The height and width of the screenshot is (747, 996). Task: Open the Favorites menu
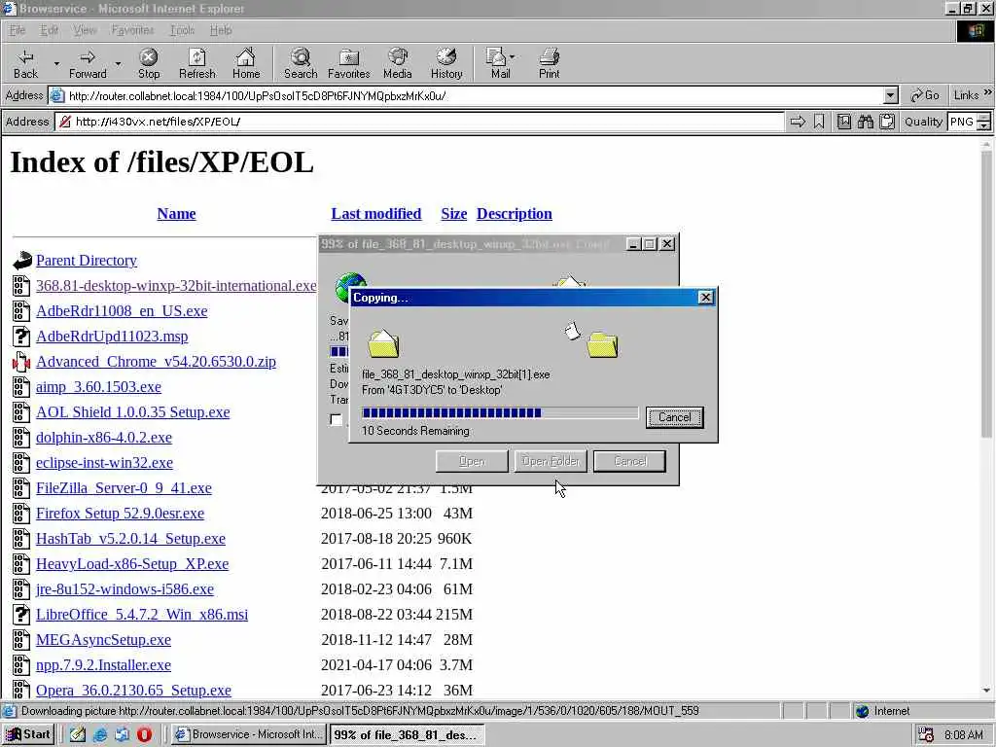coord(132,30)
